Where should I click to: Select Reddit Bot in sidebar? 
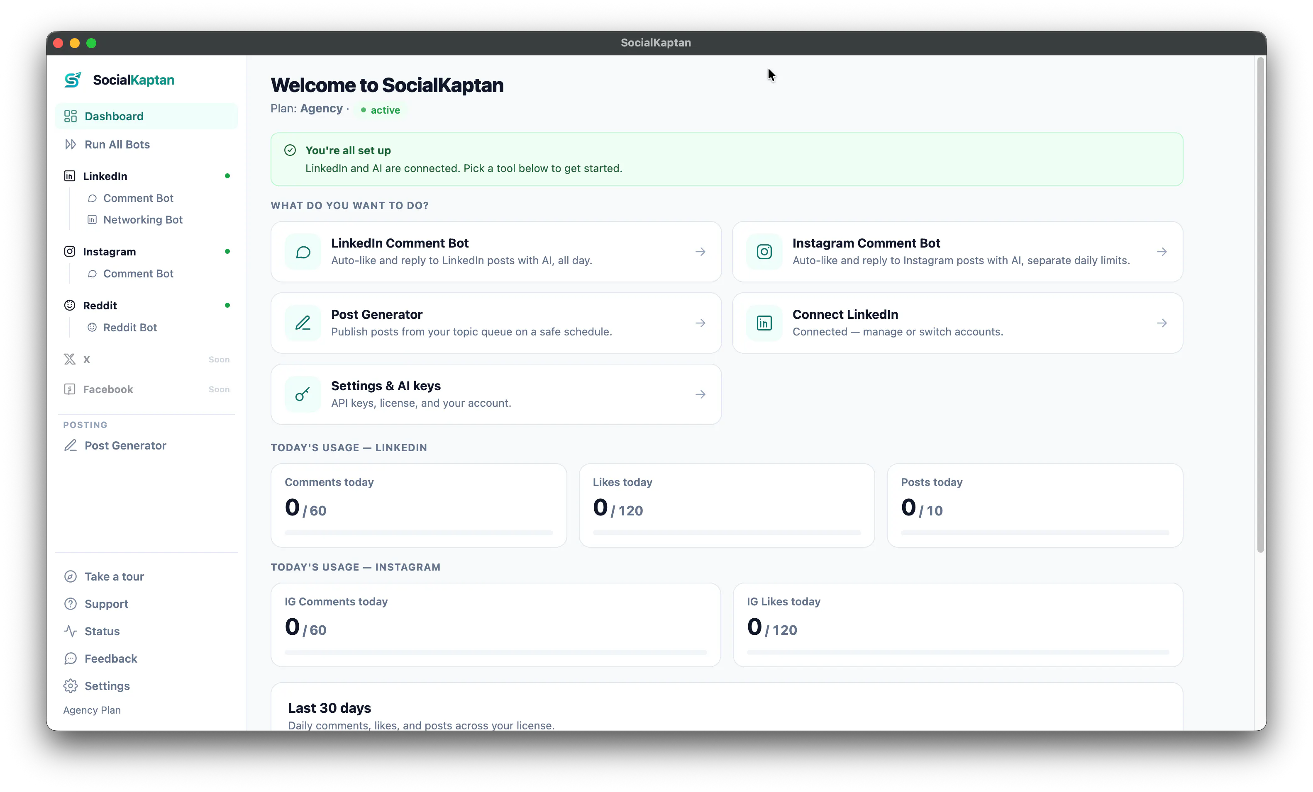click(130, 328)
